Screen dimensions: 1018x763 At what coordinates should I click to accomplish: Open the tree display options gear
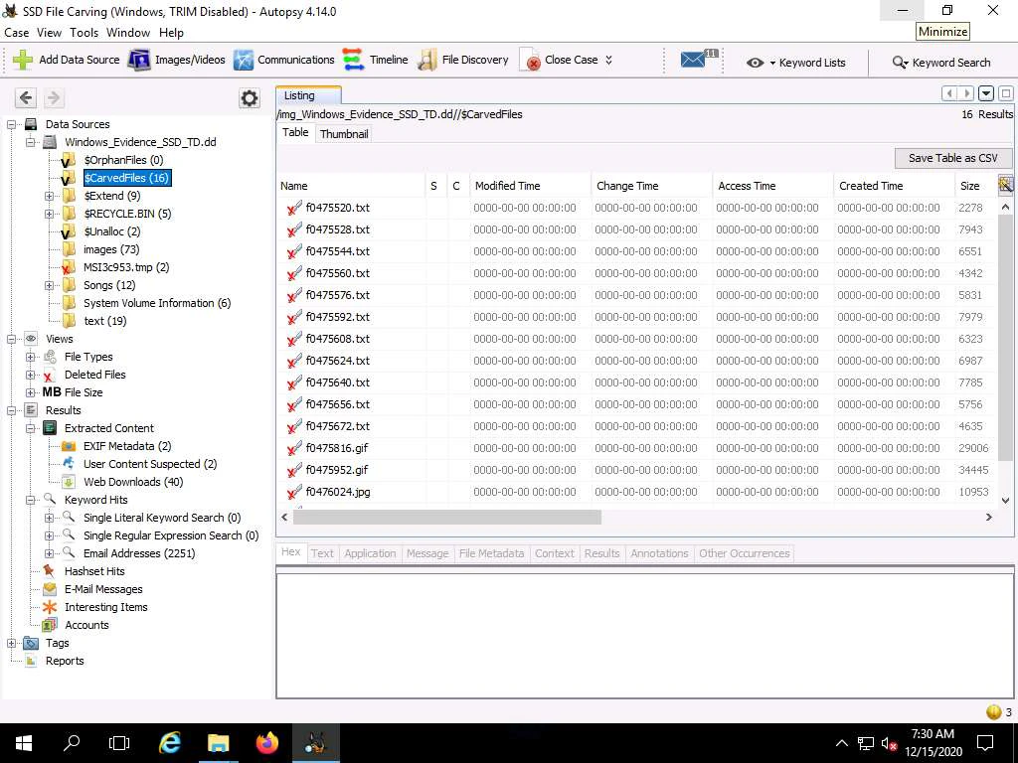tap(250, 98)
